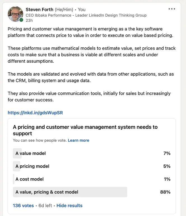
Task: Select the 'A cost model' poll option
Action: click(92, 179)
